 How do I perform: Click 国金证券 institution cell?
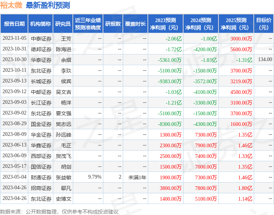[x=41, y=124]
